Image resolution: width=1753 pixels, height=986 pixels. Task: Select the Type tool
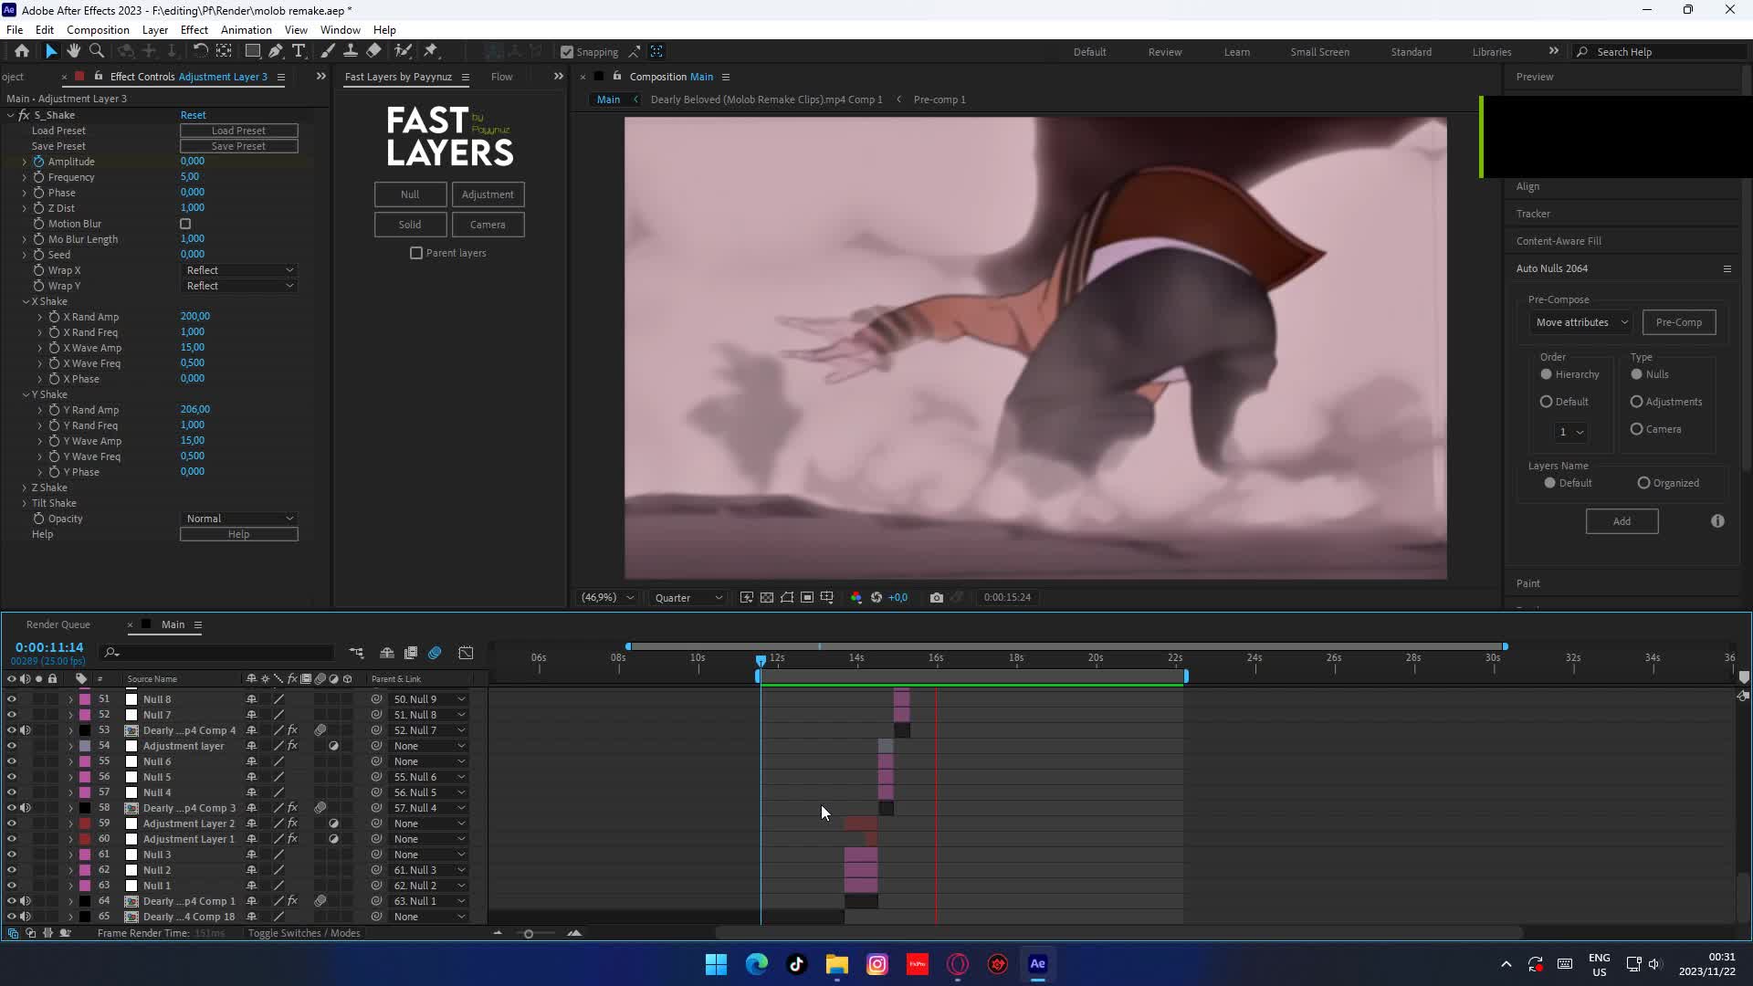tap(299, 51)
